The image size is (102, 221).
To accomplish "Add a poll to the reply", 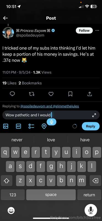I will (x=31, y=126).
